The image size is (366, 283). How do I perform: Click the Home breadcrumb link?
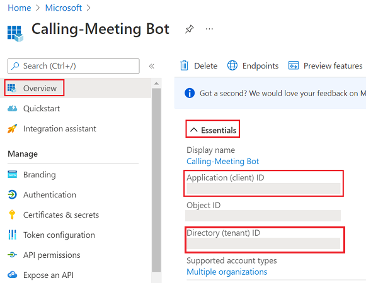[20, 8]
